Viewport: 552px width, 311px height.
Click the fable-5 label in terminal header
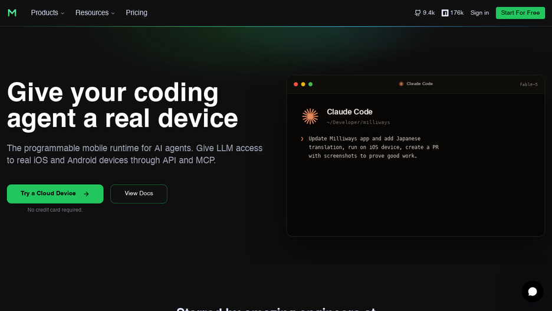pos(528,84)
